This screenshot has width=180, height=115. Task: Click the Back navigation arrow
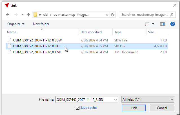pos(8,15)
